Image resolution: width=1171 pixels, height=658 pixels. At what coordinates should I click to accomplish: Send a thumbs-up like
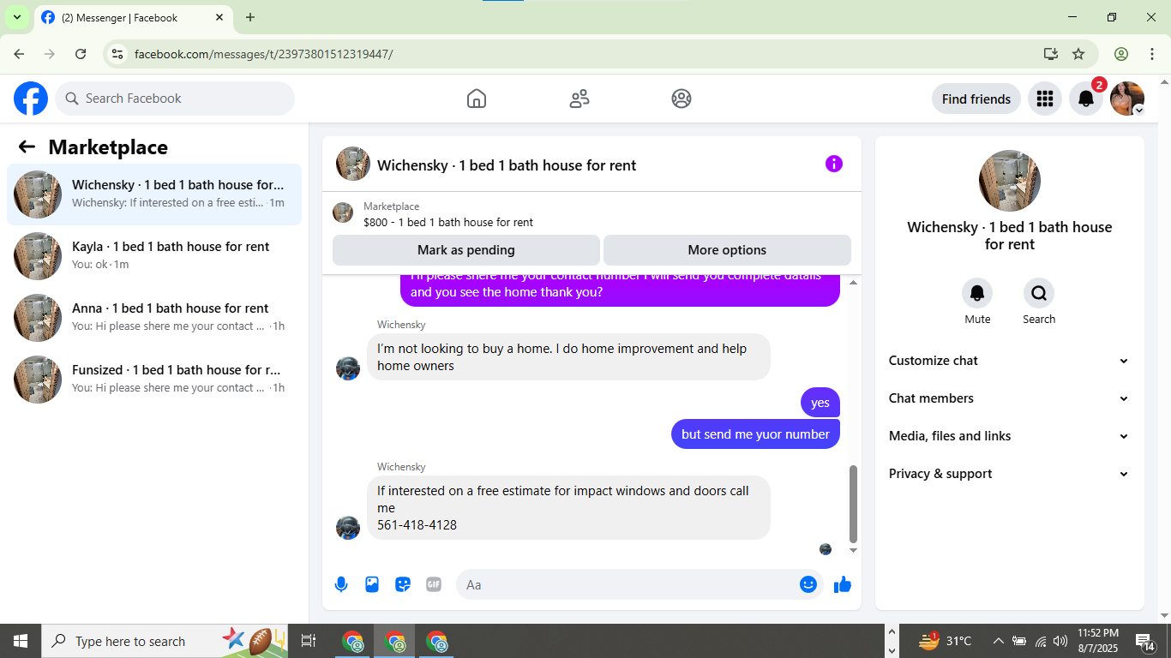pyautogui.click(x=843, y=584)
